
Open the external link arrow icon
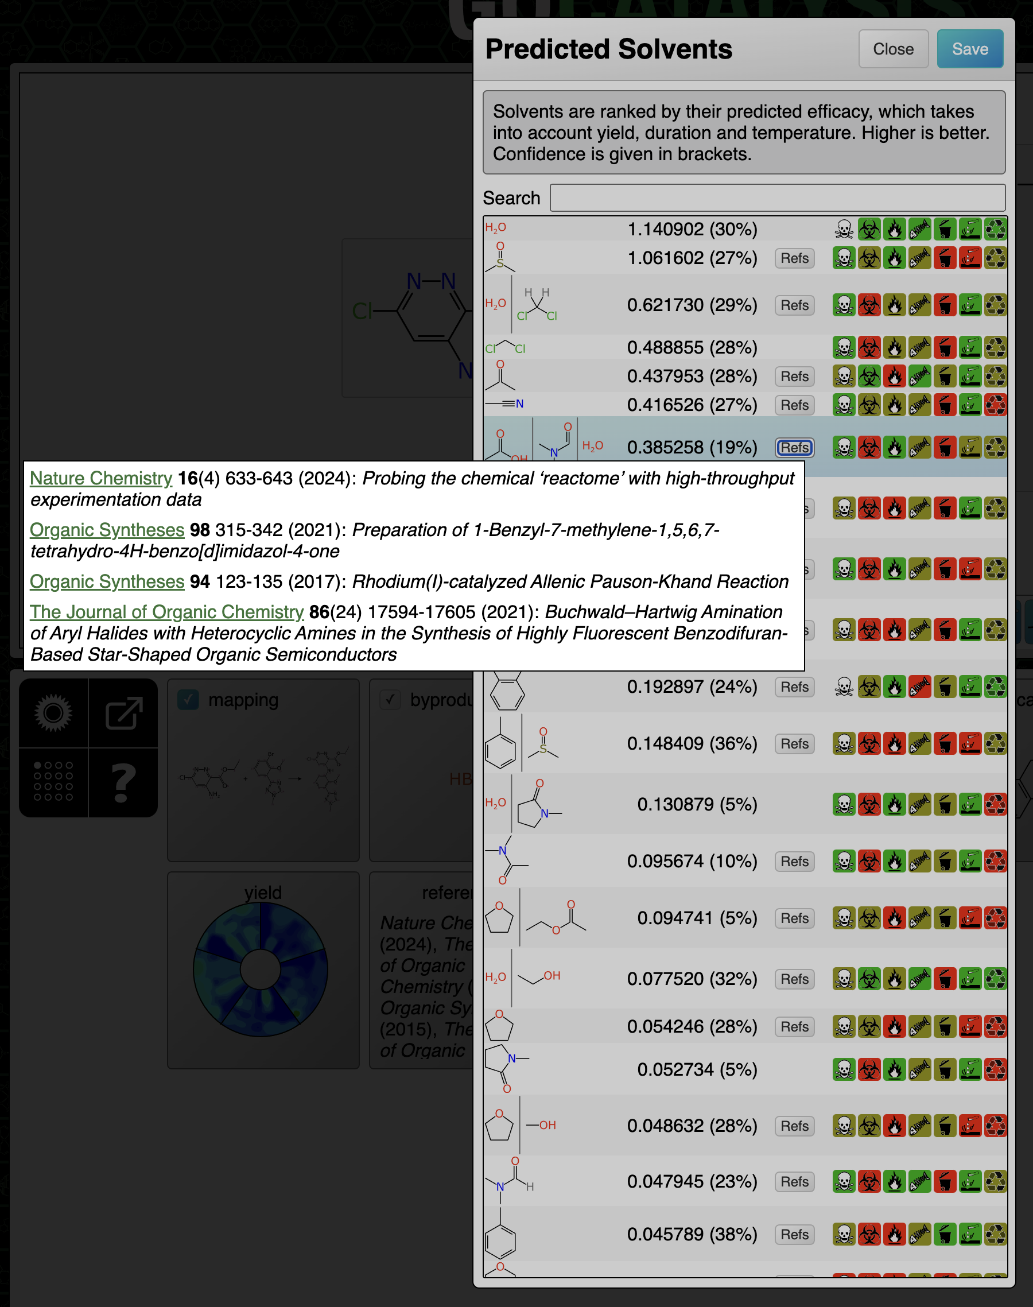(x=123, y=713)
